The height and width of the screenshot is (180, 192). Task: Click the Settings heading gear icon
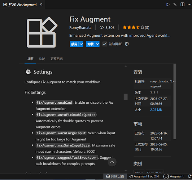click(28, 72)
